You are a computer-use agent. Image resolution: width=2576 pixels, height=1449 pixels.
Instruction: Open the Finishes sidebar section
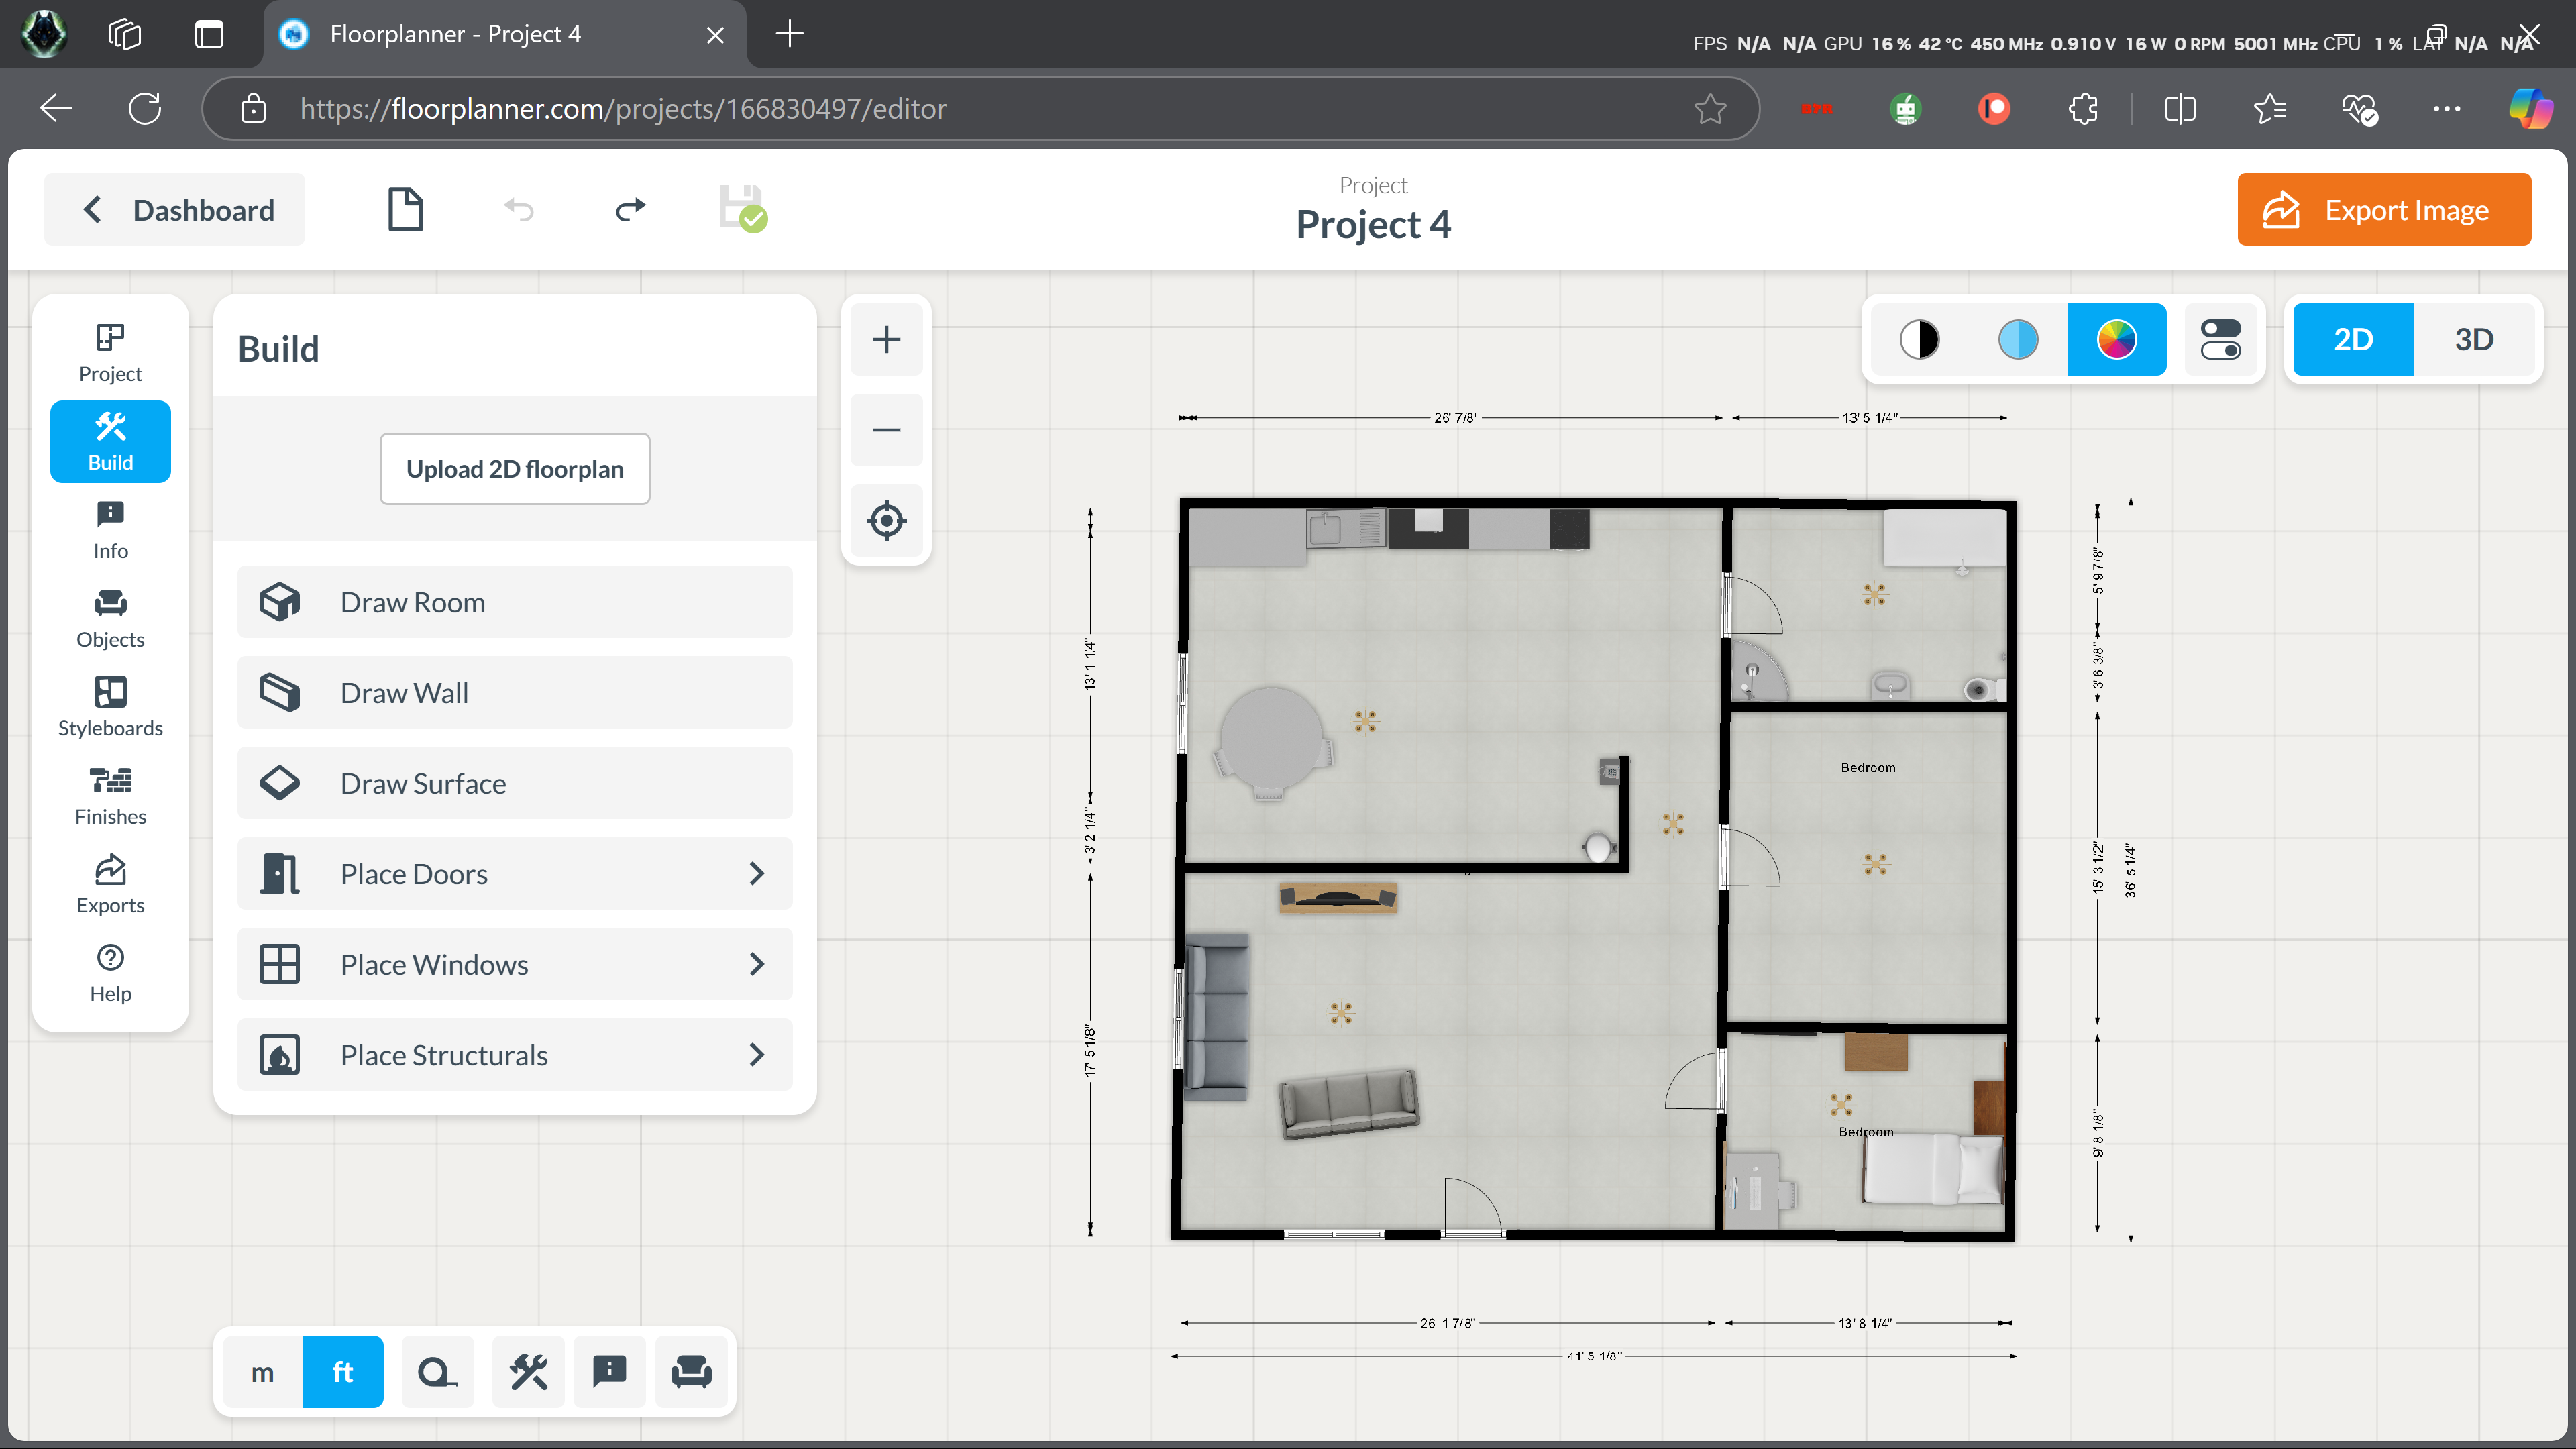[110, 796]
